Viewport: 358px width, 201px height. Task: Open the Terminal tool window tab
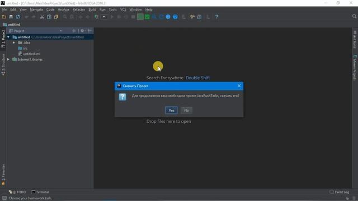coord(40,192)
